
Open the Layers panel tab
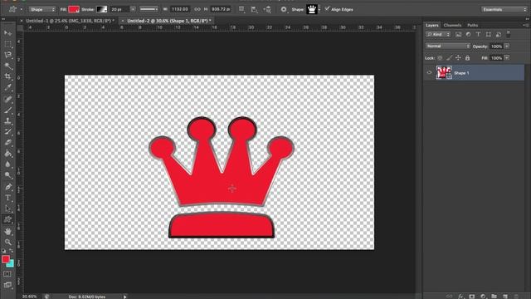pos(431,25)
